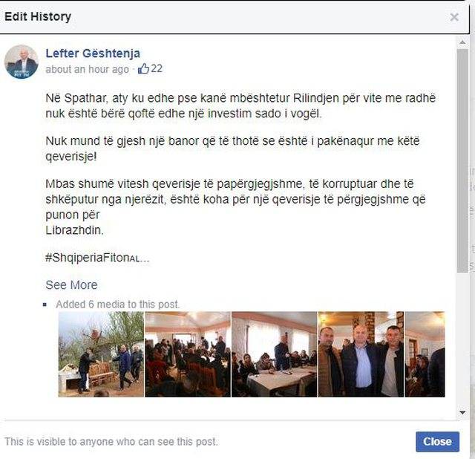Expand post text with See More

click(x=71, y=285)
